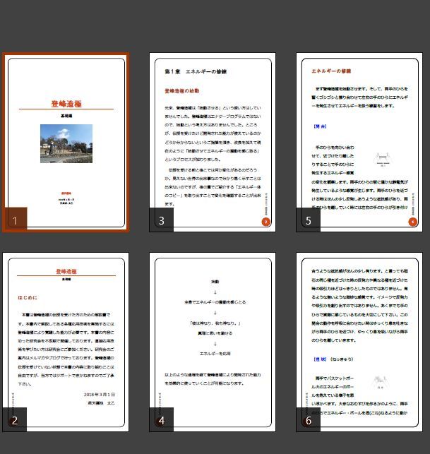The image size is (430, 454).
Task: Select the page 3 thumbnail, 第1章 エネルギーの修練
Action: pos(213,142)
